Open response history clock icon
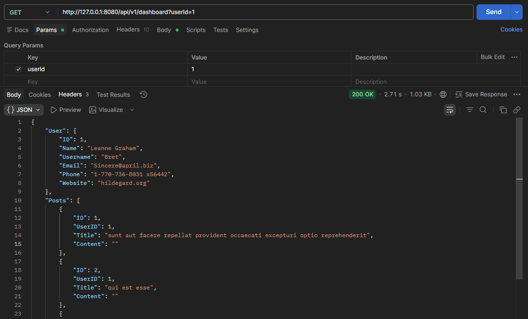528x319 pixels. click(x=144, y=95)
